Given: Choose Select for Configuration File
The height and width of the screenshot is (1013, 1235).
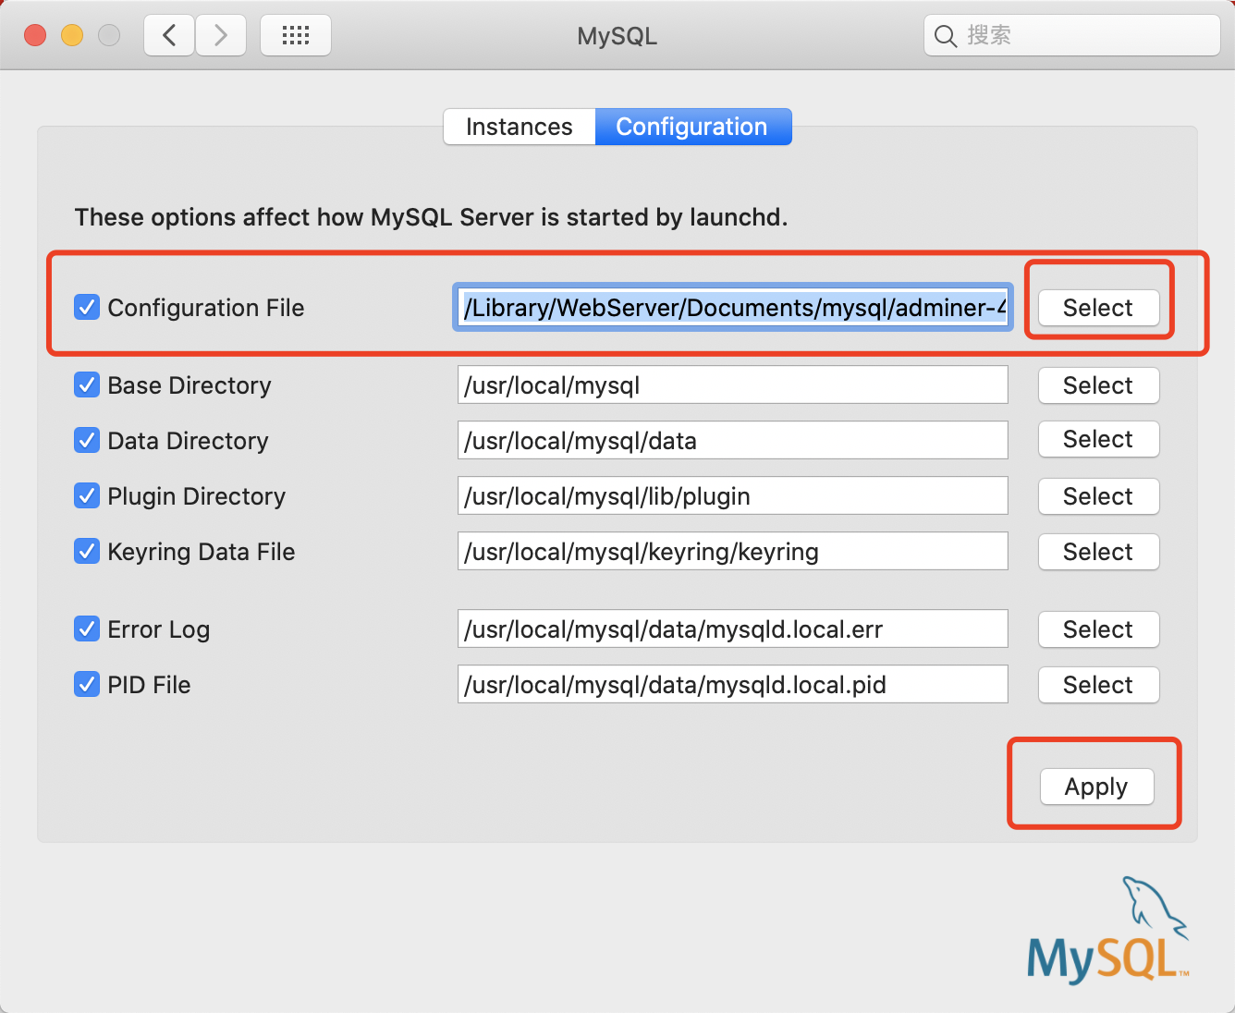Looking at the screenshot, I should coord(1098,308).
